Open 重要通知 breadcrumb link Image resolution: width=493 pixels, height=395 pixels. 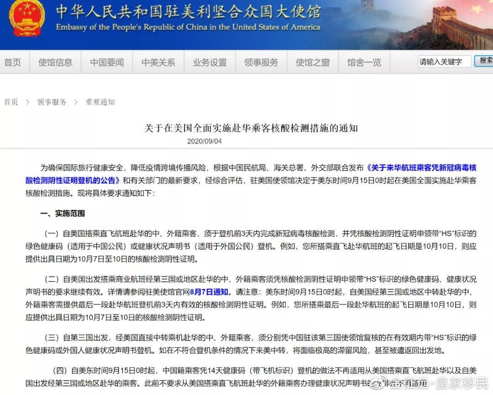(x=100, y=102)
